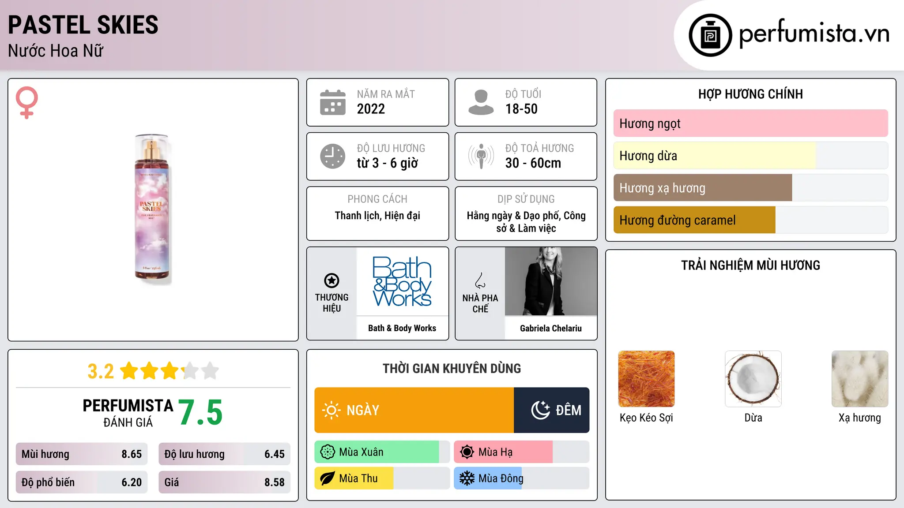This screenshot has height=508, width=904.
Task: Click the style text Thanh lịch, Hiện đại
Action: click(x=377, y=216)
